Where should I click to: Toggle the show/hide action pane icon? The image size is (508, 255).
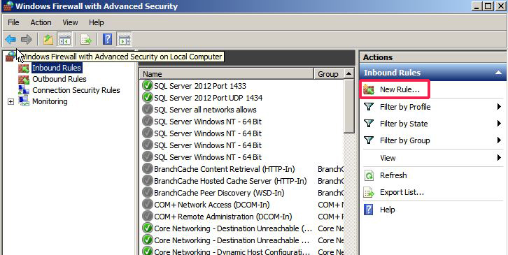pyautogui.click(x=125, y=40)
